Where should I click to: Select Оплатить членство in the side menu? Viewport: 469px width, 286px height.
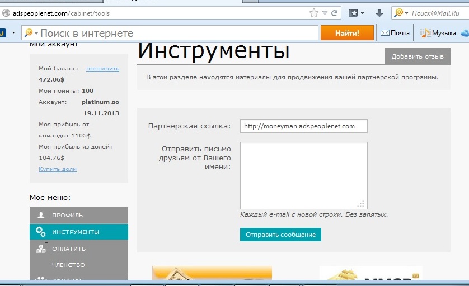coord(69,256)
